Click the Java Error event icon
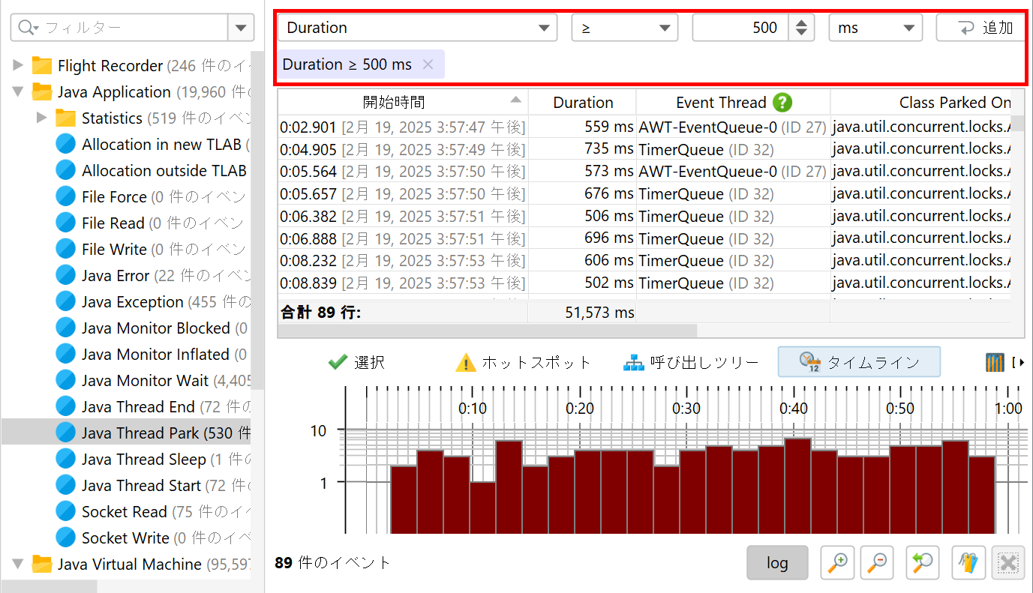Screen dimensions: 1033x593 66,276
